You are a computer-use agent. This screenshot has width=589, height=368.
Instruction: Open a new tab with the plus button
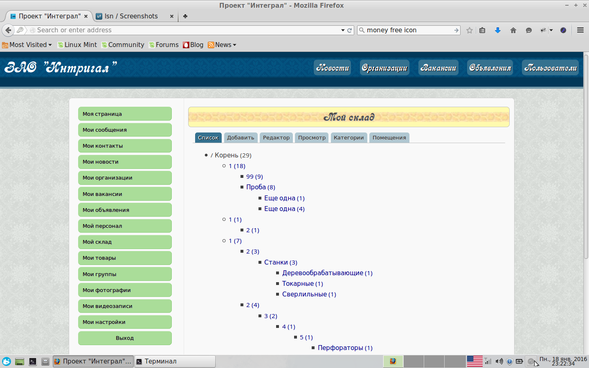coord(185,16)
